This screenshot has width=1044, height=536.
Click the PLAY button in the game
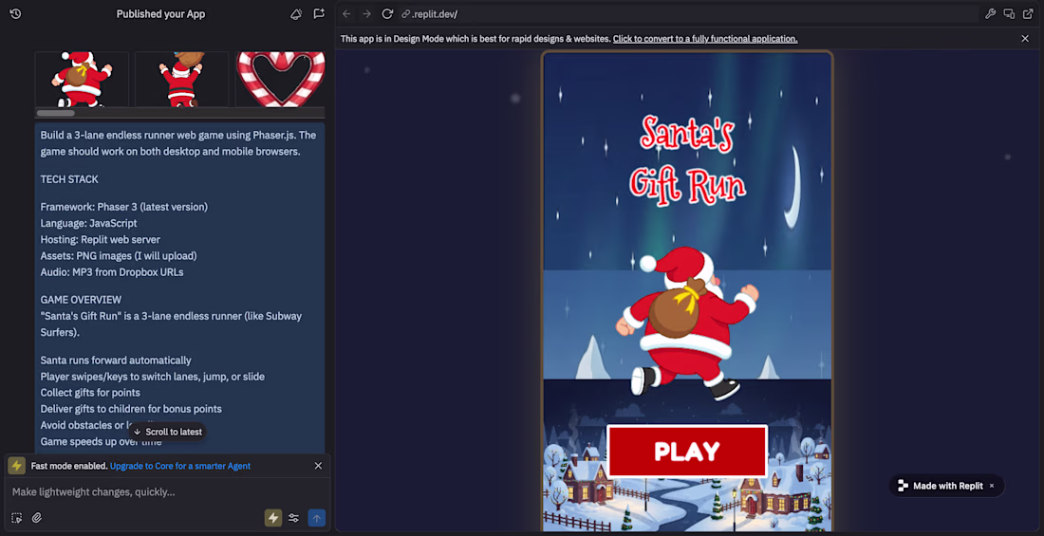pos(687,452)
